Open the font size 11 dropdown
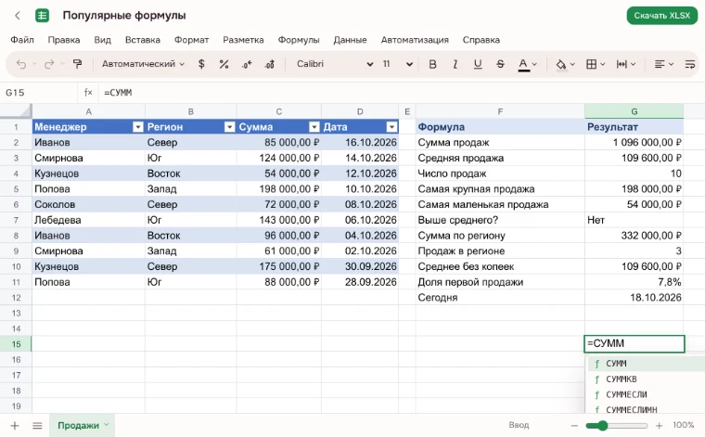The image size is (705, 437). [397, 64]
